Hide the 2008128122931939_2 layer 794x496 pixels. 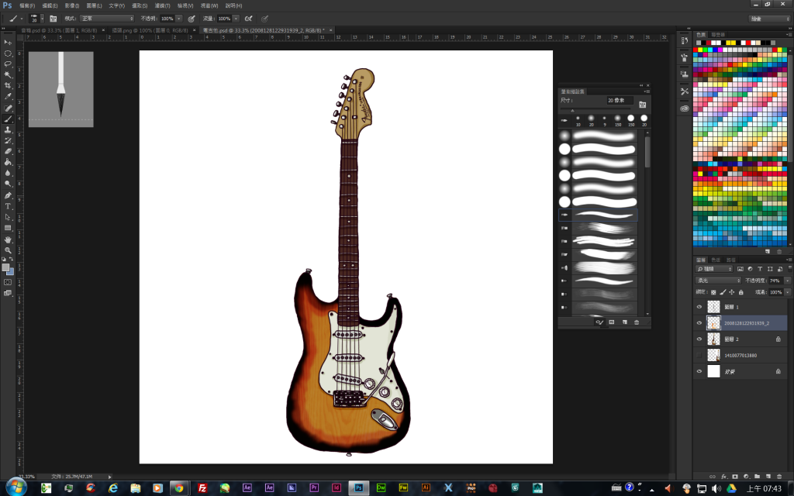click(699, 323)
